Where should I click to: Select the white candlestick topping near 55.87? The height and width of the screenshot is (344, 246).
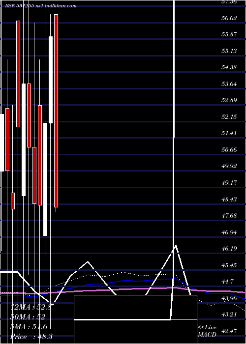[x=51, y=80]
